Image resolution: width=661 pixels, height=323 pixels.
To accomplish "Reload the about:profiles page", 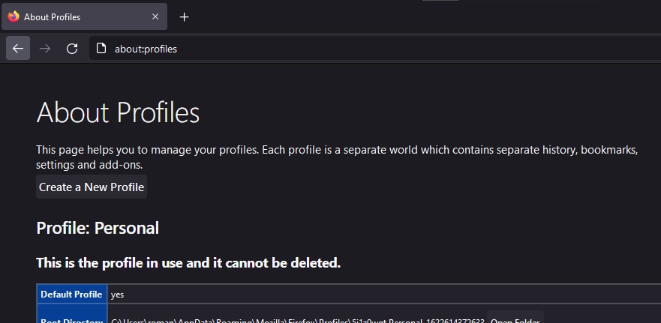I will 72,49.
